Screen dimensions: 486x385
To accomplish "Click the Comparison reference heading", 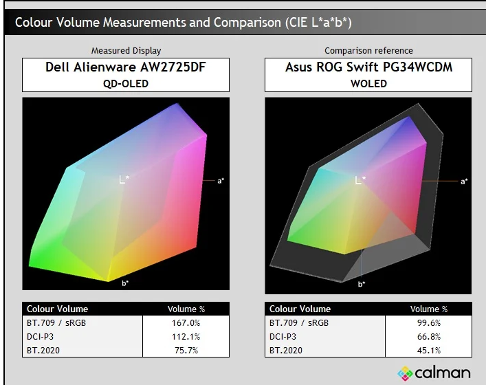I will pyautogui.click(x=368, y=50).
